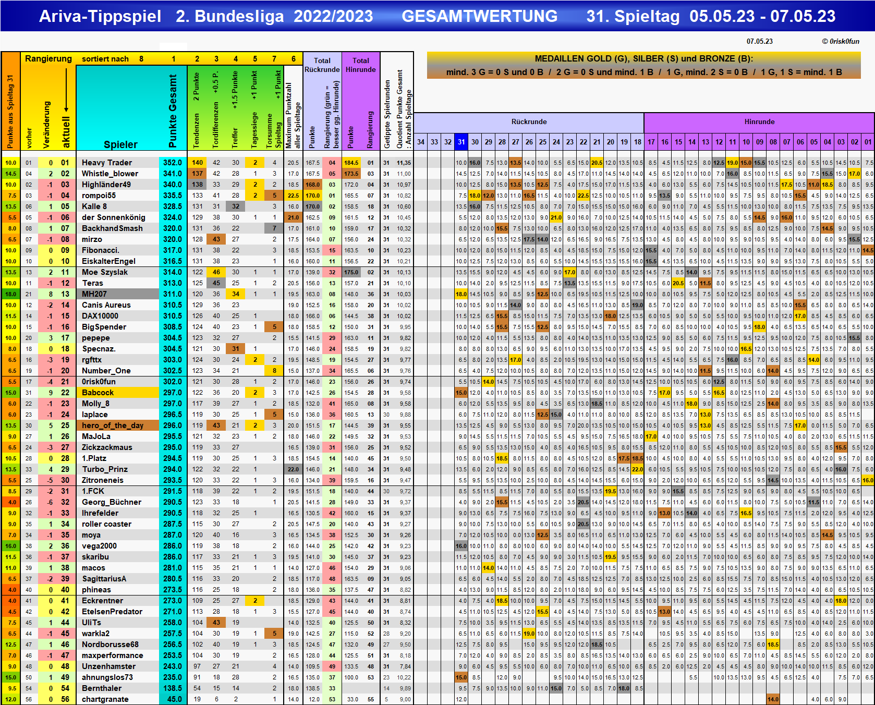Select matchday 17 Hinrunde header
Image resolution: width=875 pixels, height=705 pixels.
point(651,142)
